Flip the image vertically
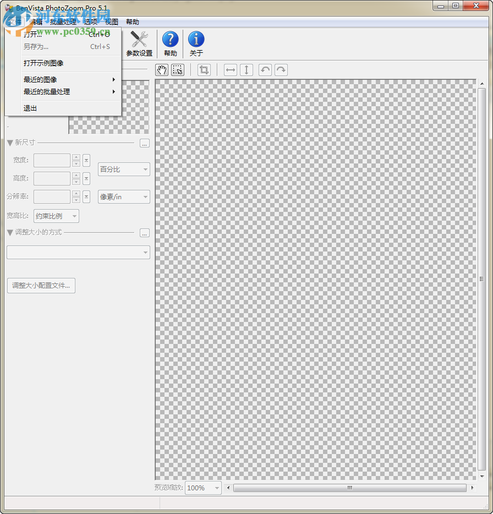This screenshot has width=493, height=514. tap(246, 69)
